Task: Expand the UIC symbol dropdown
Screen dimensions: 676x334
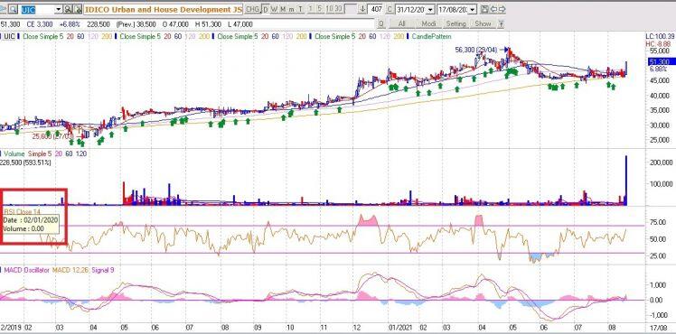Action: [58, 9]
